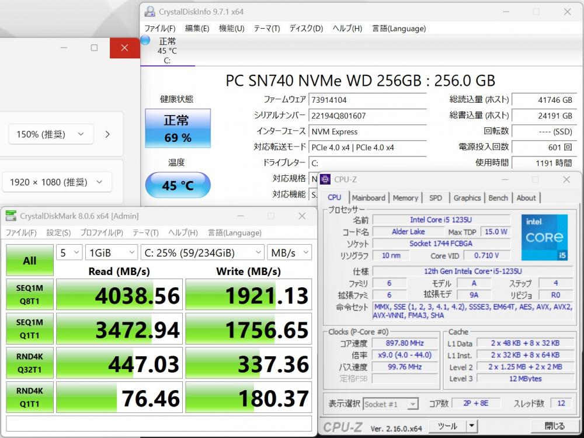
Task: Open the ツール dropdown arrow in CPU-Z
Action: pos(471,426)
